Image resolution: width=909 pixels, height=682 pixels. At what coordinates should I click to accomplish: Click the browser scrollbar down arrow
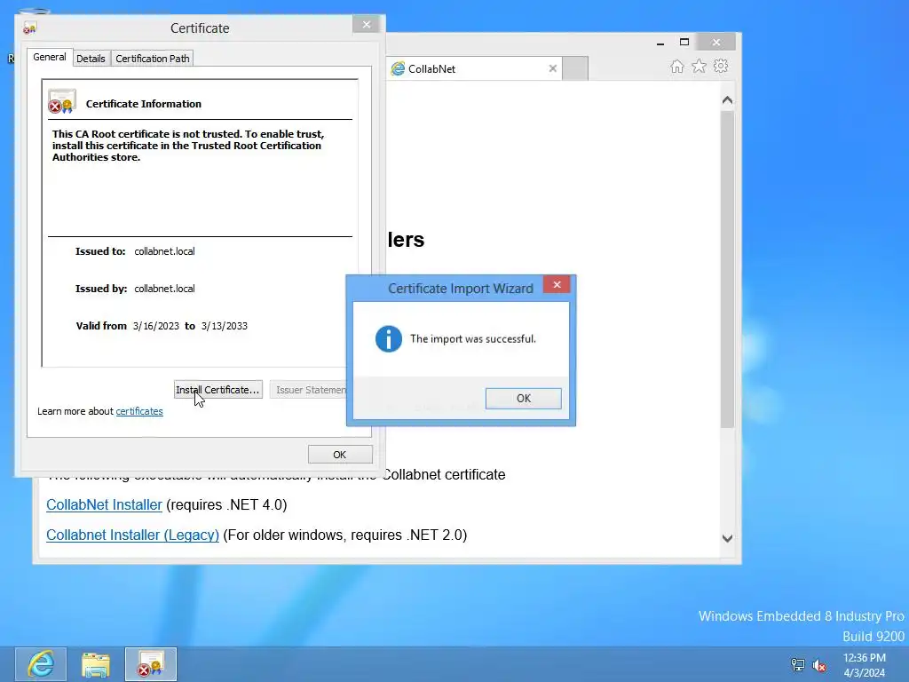[x=728, y=538]
